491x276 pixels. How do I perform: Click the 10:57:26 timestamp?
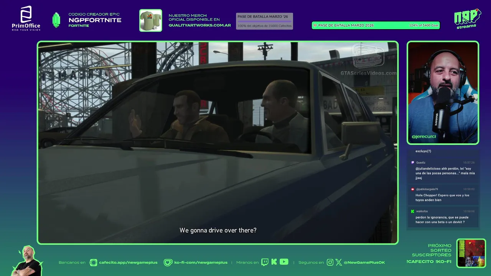[x=469, y=163]
